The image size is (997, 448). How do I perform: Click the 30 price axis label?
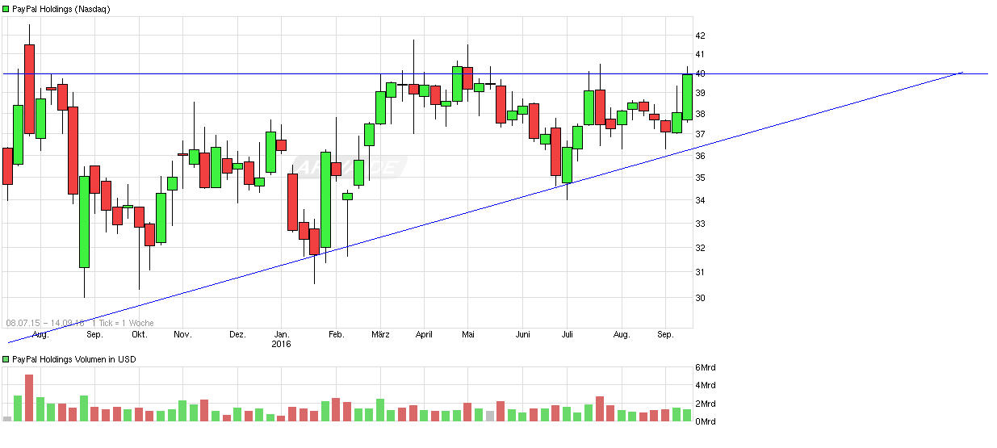(700, 298)
